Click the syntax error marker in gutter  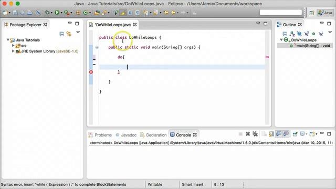click(91, 72)
